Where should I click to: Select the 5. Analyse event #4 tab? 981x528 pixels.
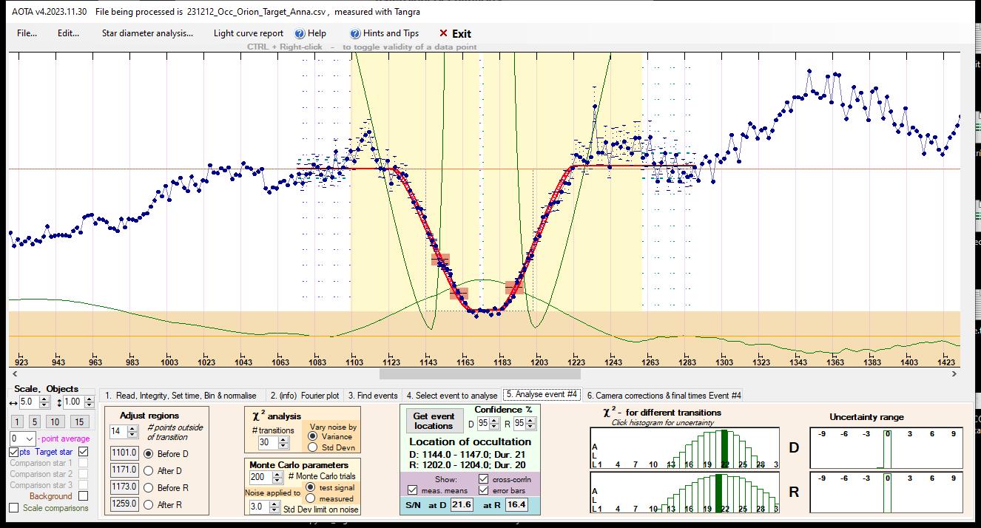(542, 395)
